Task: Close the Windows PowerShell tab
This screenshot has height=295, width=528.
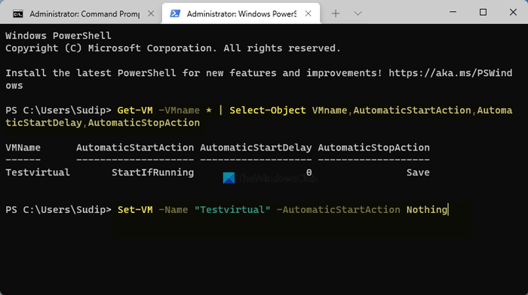Action: (308, 14)
